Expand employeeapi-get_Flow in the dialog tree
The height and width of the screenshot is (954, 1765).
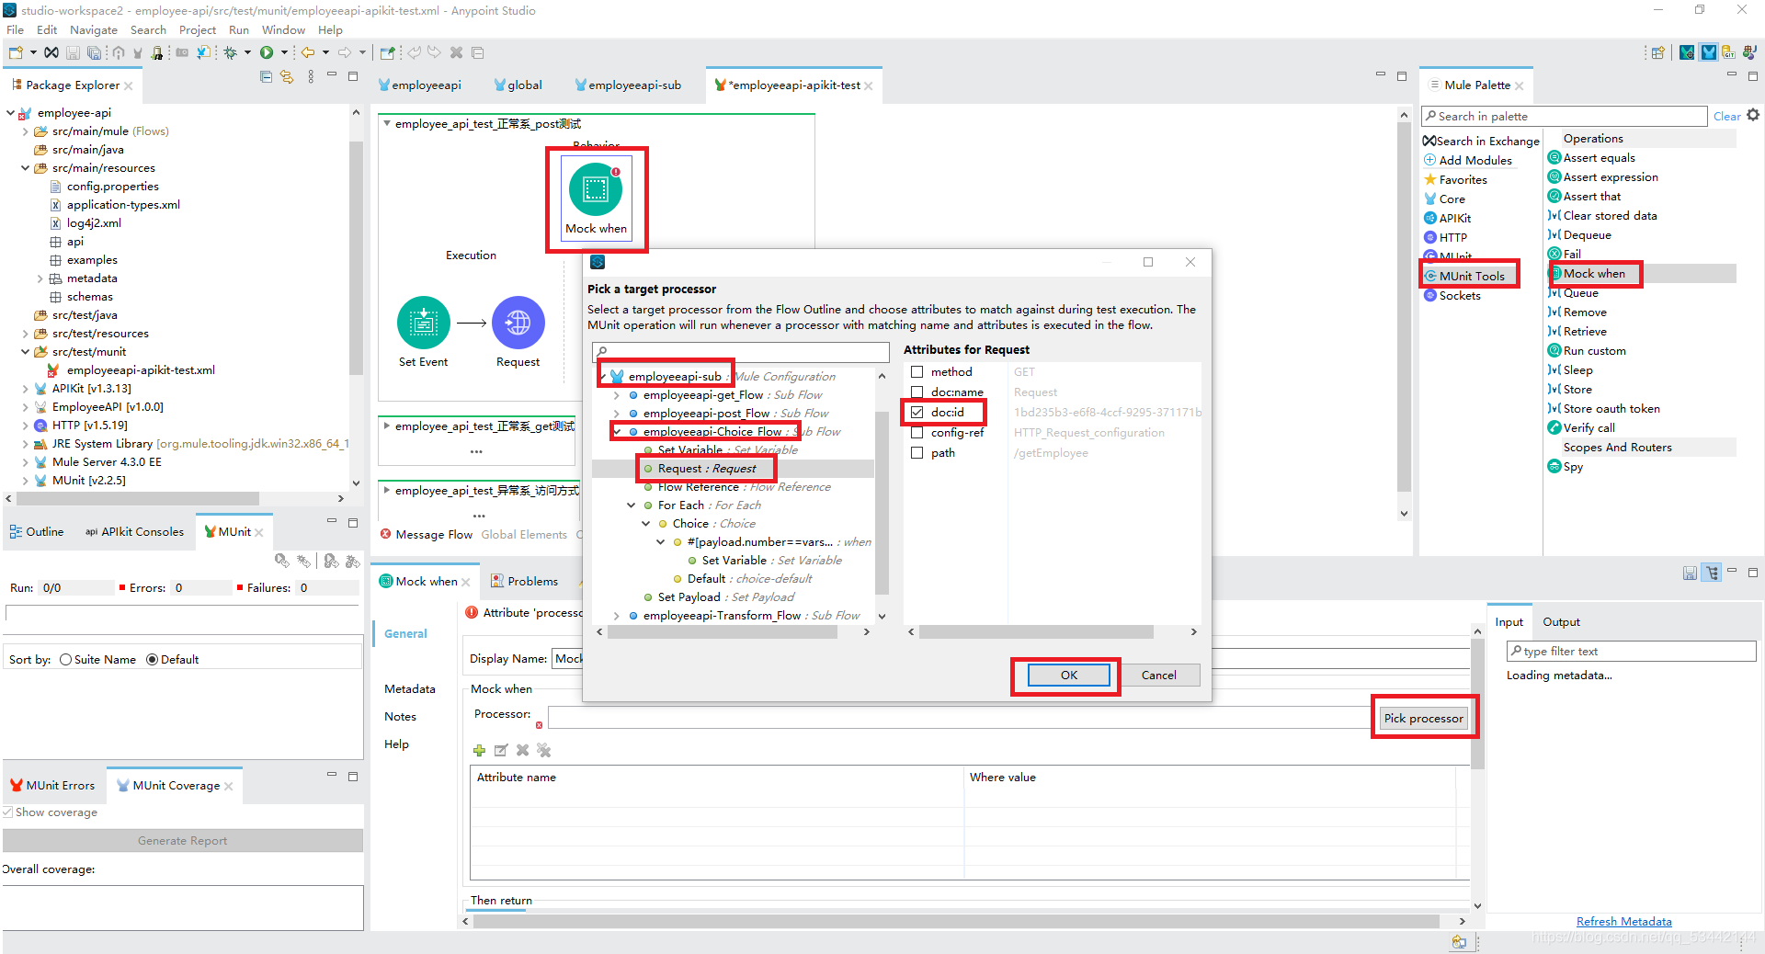tap(617, 395)
